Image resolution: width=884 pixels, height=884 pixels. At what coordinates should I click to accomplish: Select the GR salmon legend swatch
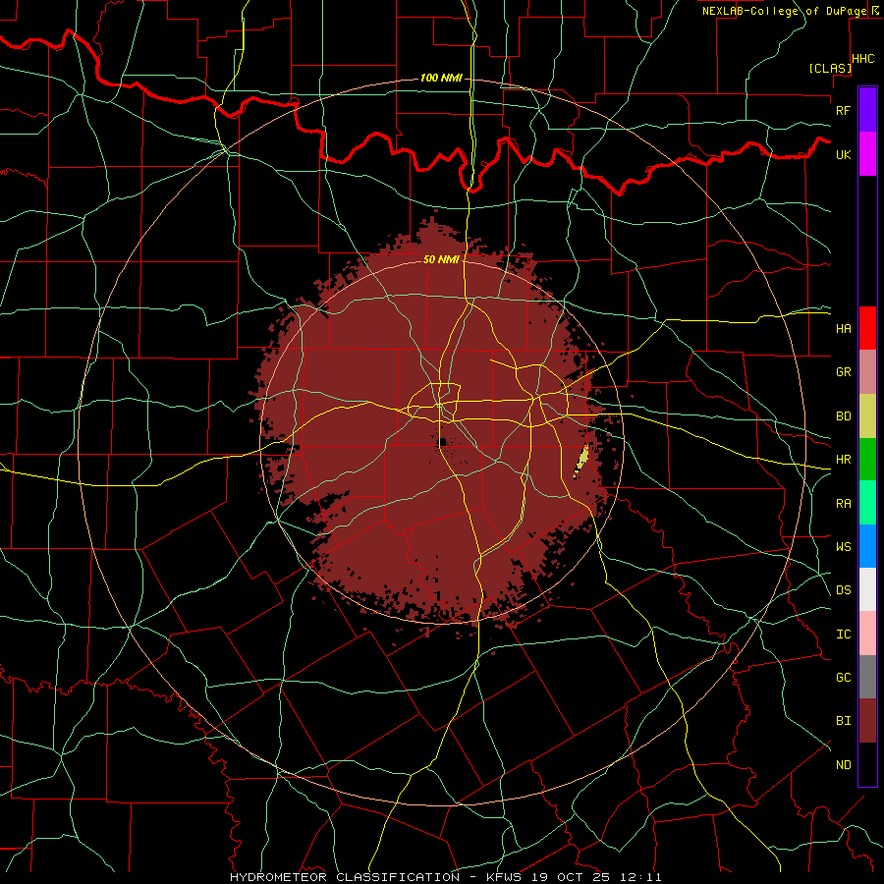[867, 372]
